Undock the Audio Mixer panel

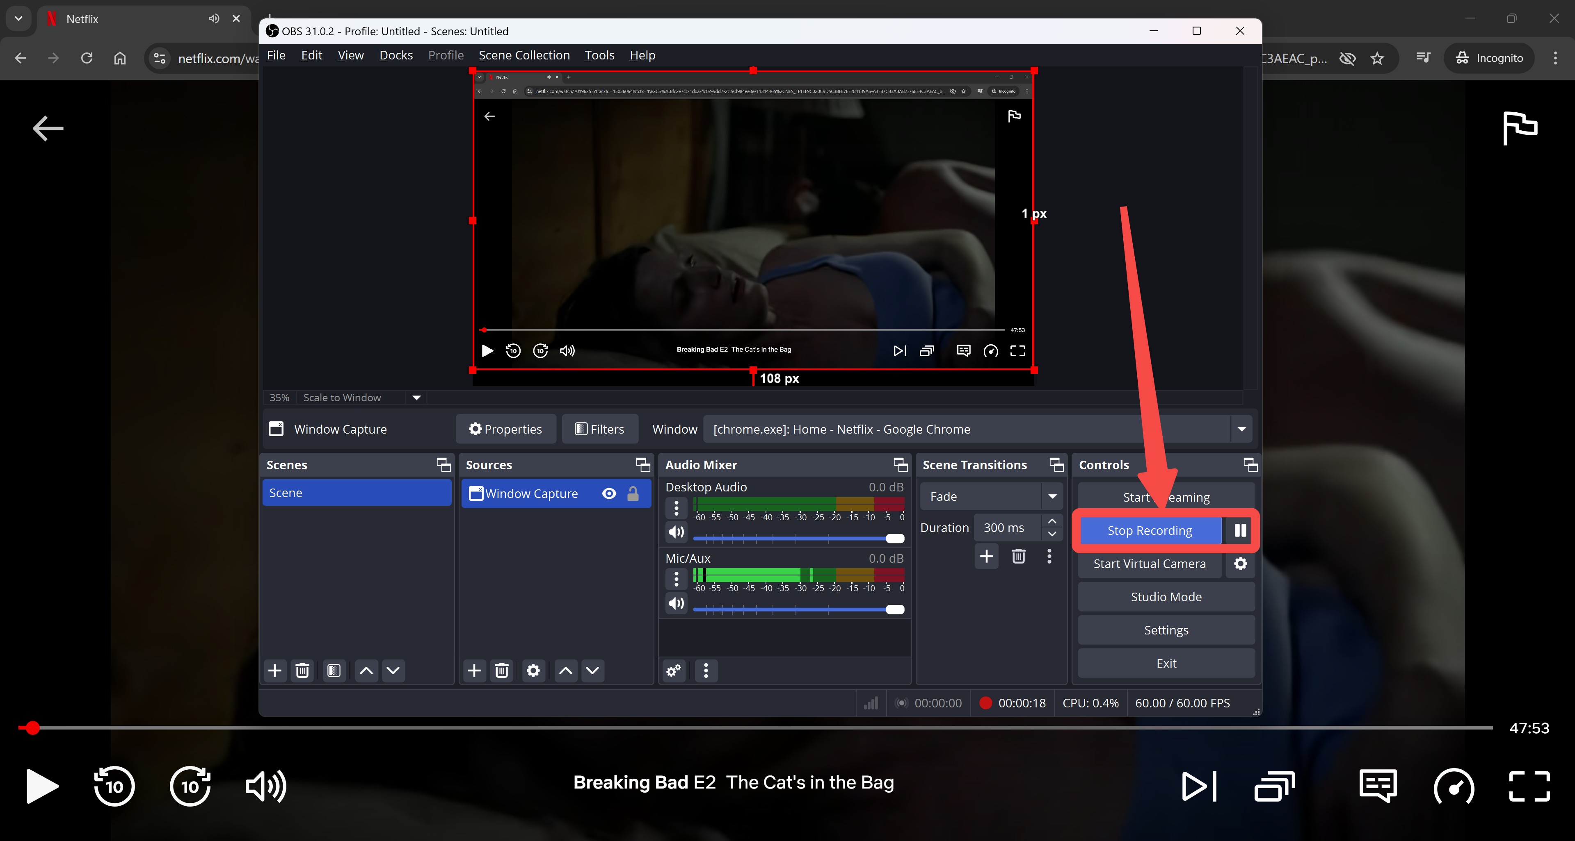(900, 465)
